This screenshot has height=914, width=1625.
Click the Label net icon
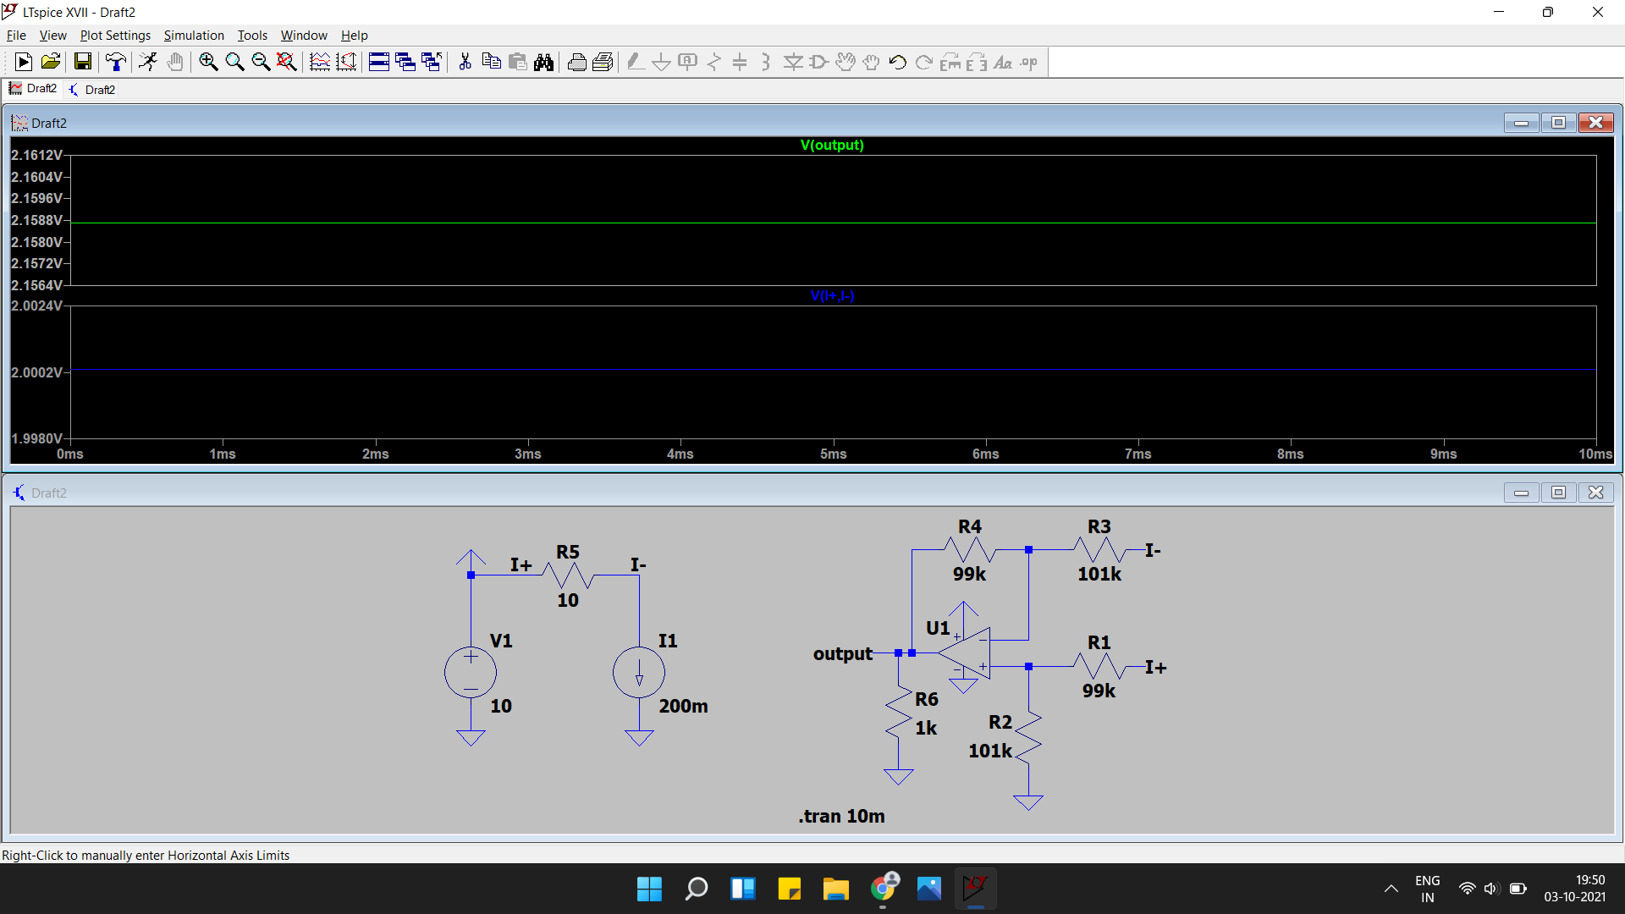click(x=688, y=62)
